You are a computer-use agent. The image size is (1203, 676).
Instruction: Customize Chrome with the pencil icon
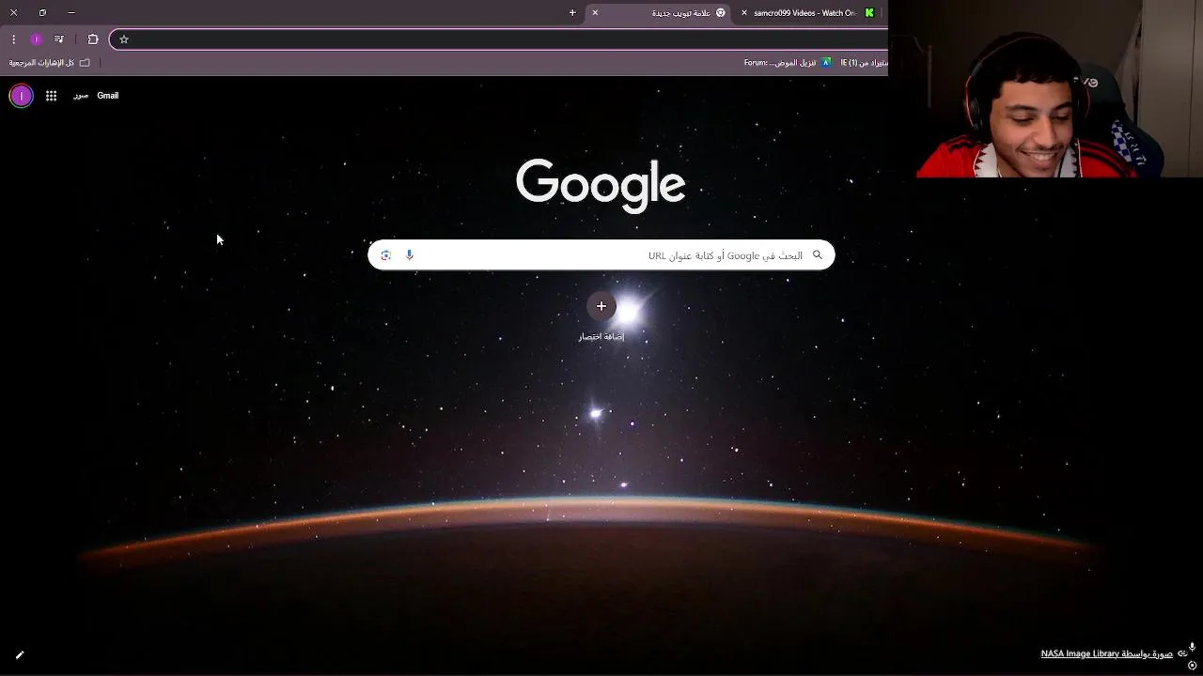click(x=20, y=654)
